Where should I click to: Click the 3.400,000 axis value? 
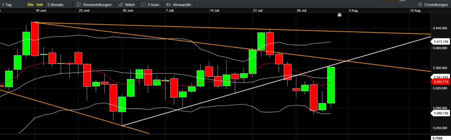click(x=440, y=48)
